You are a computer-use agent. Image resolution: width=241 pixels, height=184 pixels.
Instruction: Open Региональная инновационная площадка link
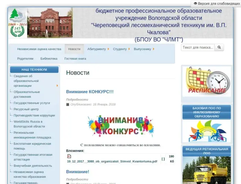32,135
